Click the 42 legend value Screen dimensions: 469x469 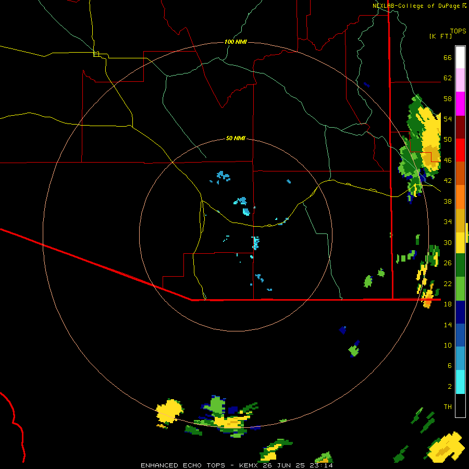(448, 181)
